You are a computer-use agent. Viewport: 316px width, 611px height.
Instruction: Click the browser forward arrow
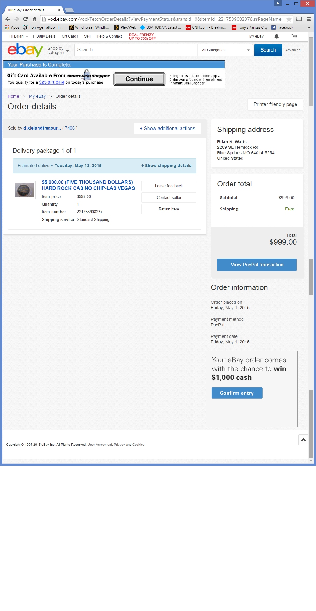(16, 19)
